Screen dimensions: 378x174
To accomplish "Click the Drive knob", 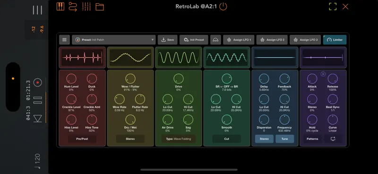I will [x=179, y=79].
